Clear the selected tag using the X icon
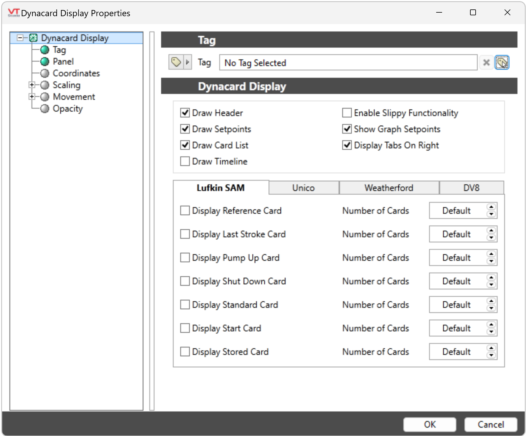526x436 pixels. click(x=487, y=62)
